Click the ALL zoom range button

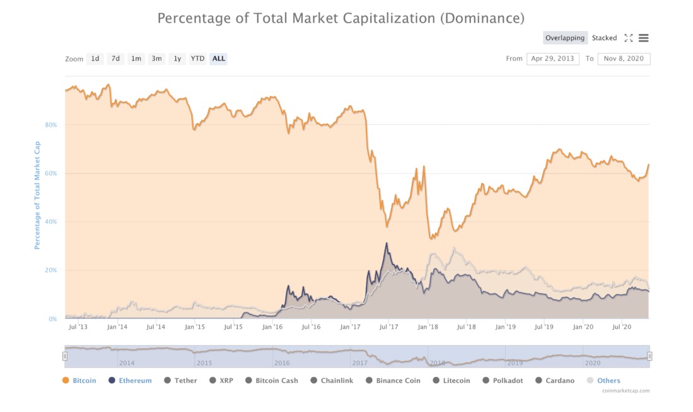tap(218, 58)
